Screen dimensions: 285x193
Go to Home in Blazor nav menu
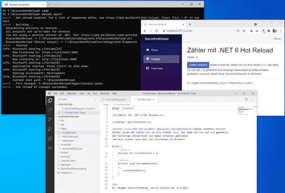161,50
